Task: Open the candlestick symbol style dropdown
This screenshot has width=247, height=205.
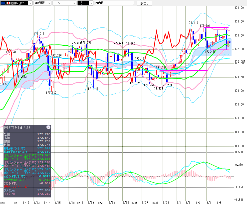Action: 85,3
